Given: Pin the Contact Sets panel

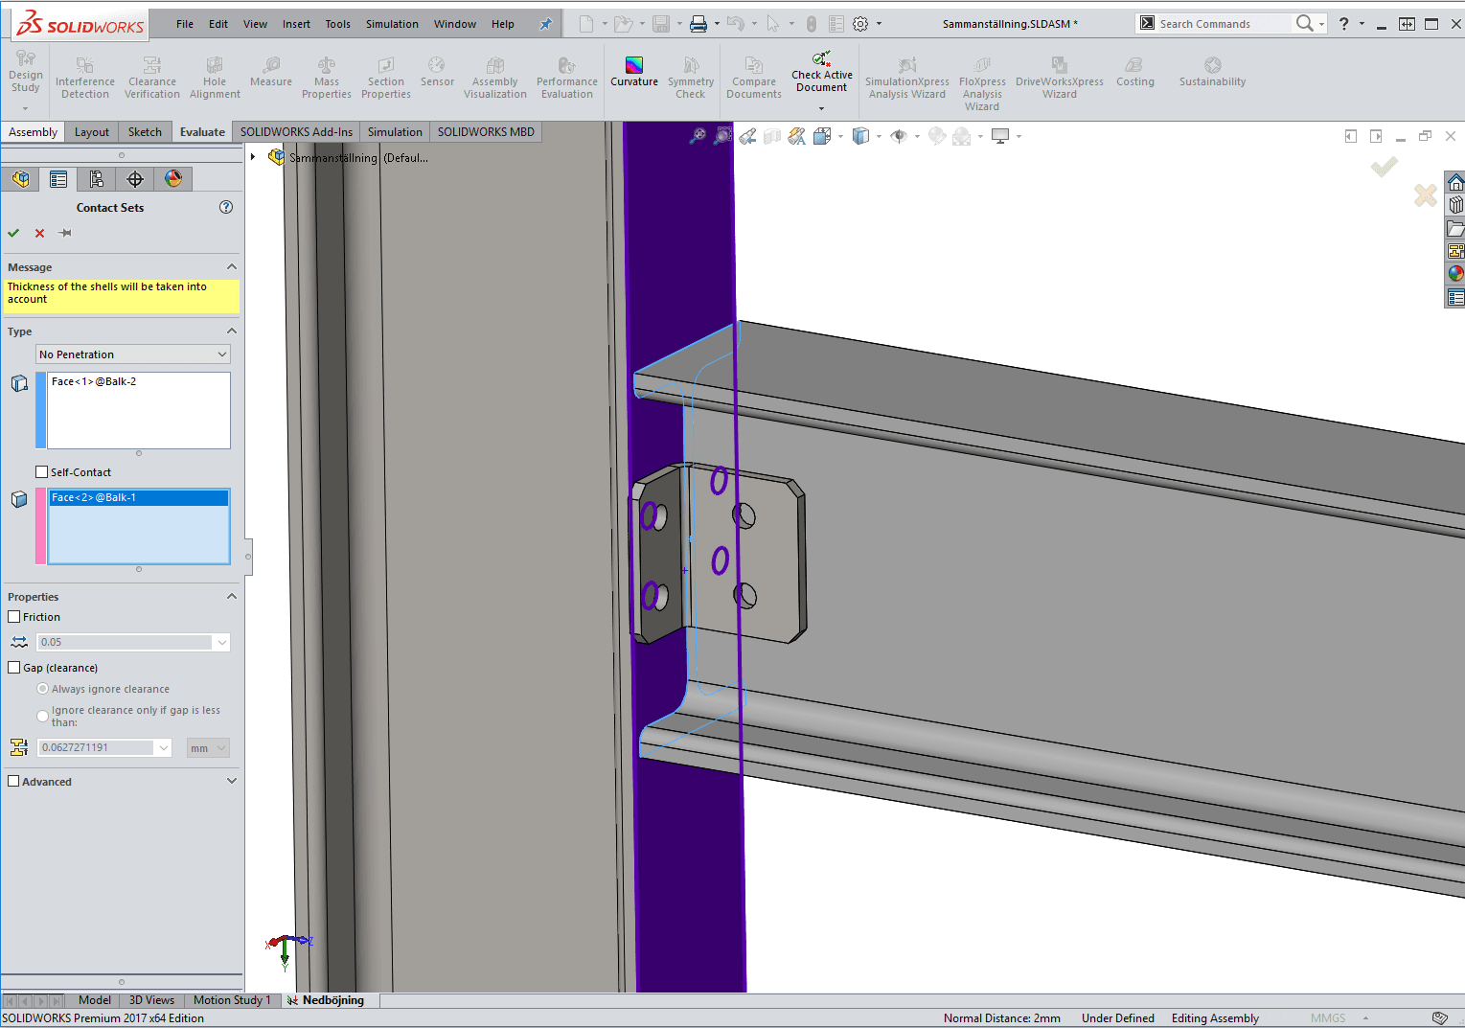Looking at the screenshot, I should [x=65, y=233].
